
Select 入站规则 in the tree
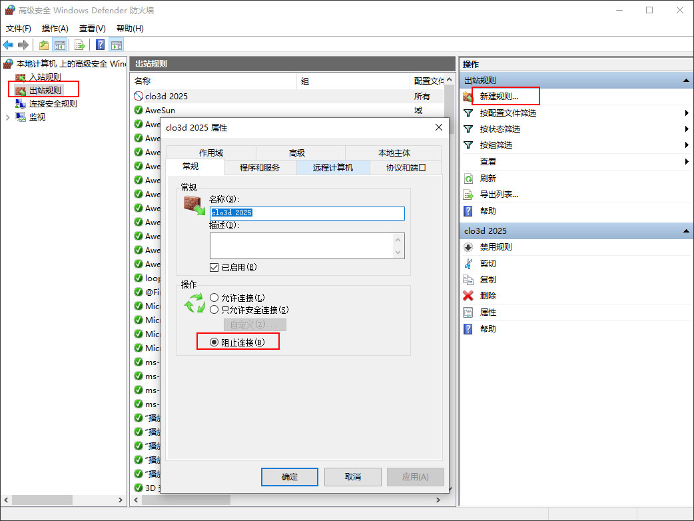pyautogui.click(x=45, y=77)
